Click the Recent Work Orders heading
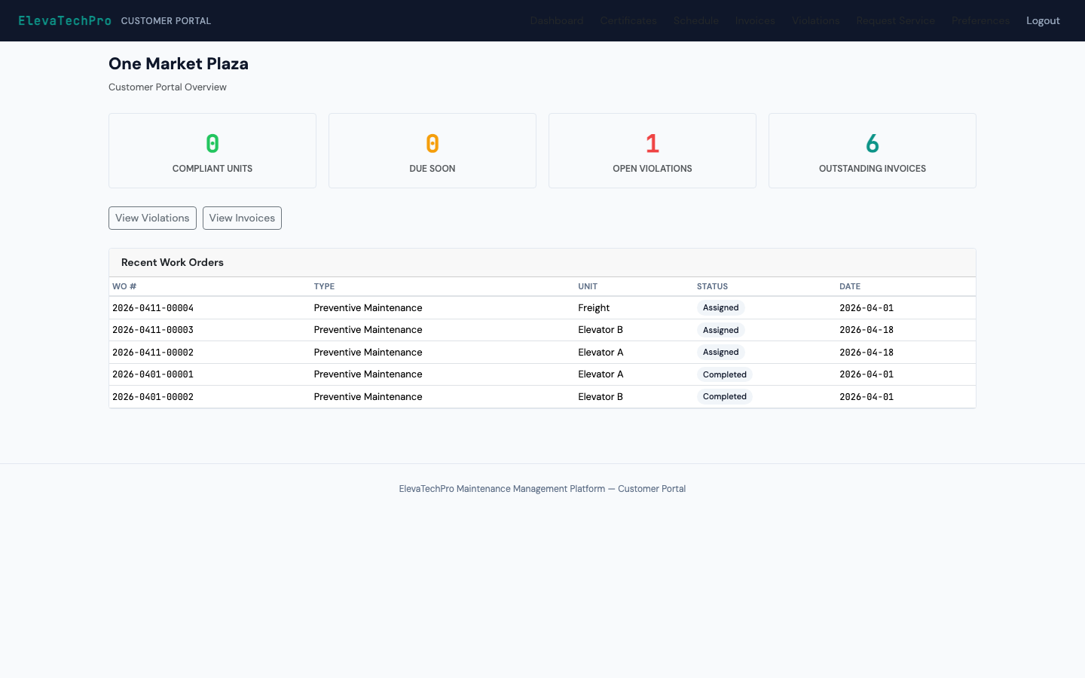 point(173,262)
